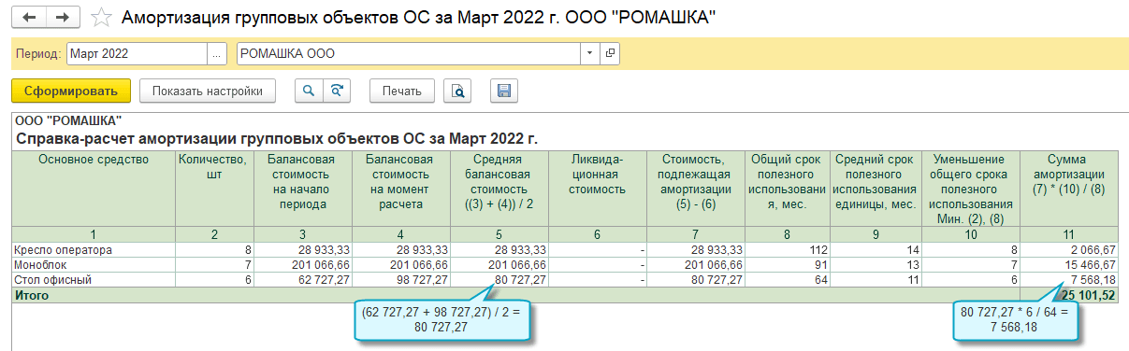Select the Моноблок row name cell

pyautogui.click(x=94, y=264)
